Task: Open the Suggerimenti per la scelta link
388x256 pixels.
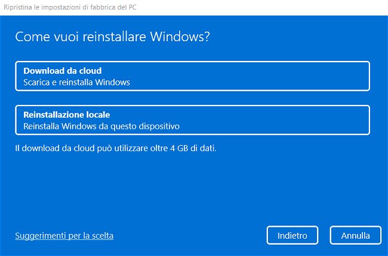Action: click(x=64, y=236)
